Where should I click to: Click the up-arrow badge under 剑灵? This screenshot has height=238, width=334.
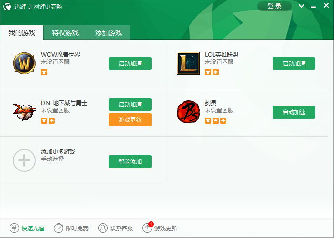[223, 121]
